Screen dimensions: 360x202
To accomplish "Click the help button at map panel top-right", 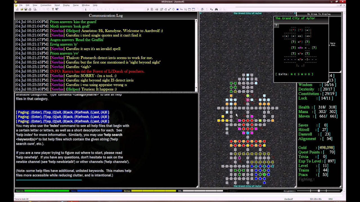I will 295,13.
